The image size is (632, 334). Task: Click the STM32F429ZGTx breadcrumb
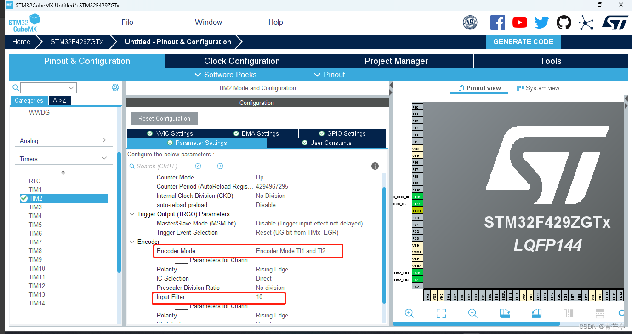point(77,42)
